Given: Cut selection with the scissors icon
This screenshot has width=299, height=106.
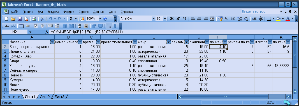Looking at the screenshot, I should [x=42, y=19].
